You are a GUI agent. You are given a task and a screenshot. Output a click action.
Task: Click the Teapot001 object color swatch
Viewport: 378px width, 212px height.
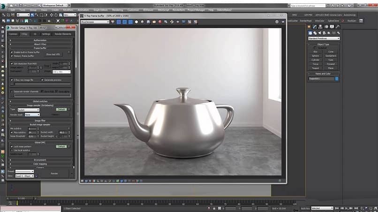(337, 79)
